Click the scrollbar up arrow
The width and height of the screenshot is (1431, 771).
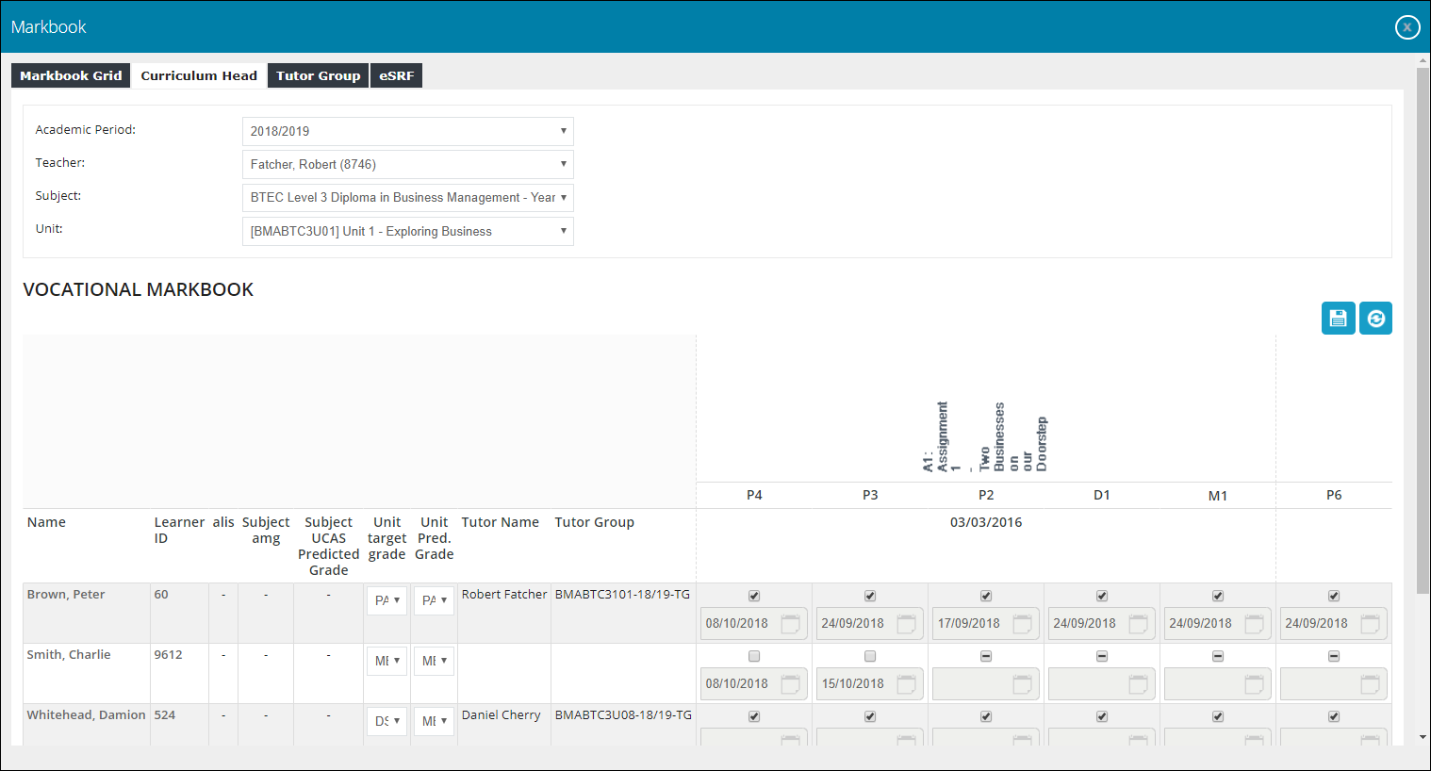(1423, 60)
